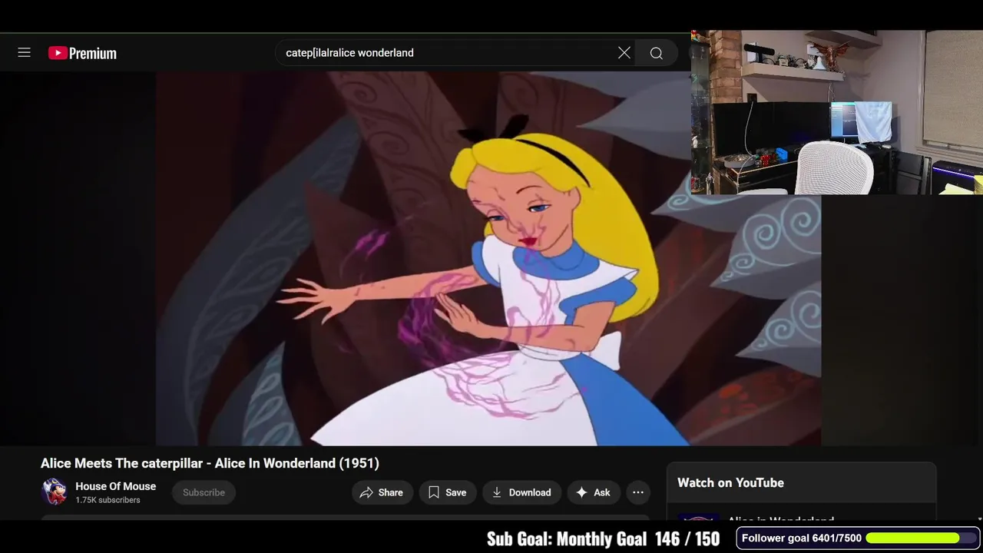Subscribe to House Of Mouse
This screenshot has height=553, width=983.
(x=204, y=492)
